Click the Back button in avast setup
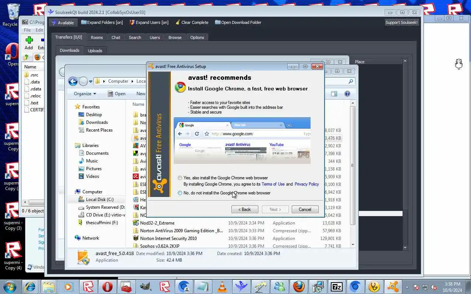This screenshot has height=294, width=471. click(x=245, y=209)
